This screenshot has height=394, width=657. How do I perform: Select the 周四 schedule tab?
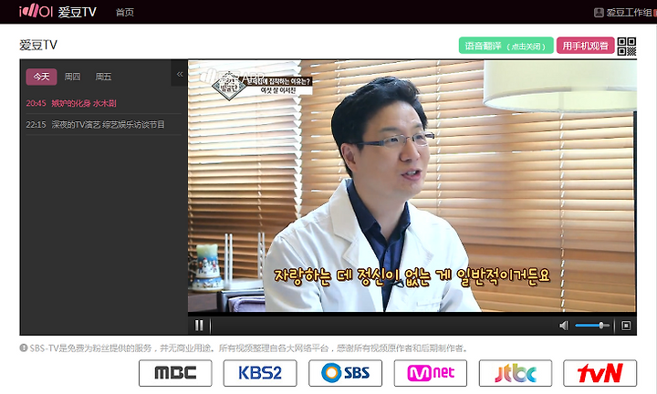tap(72, 77)
